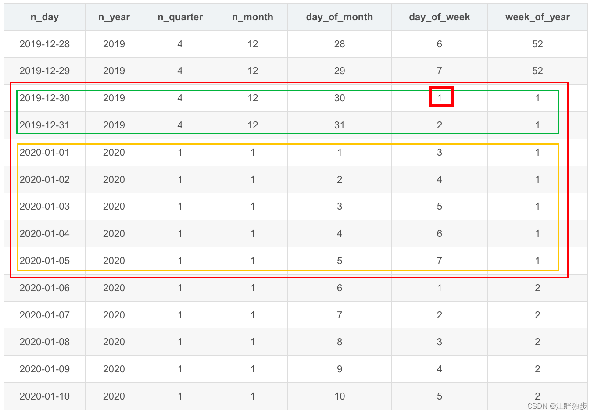594x414 pixels.
Task: Click the day_of_month column header
Action: pyautogui.click(x=340, y=17)
